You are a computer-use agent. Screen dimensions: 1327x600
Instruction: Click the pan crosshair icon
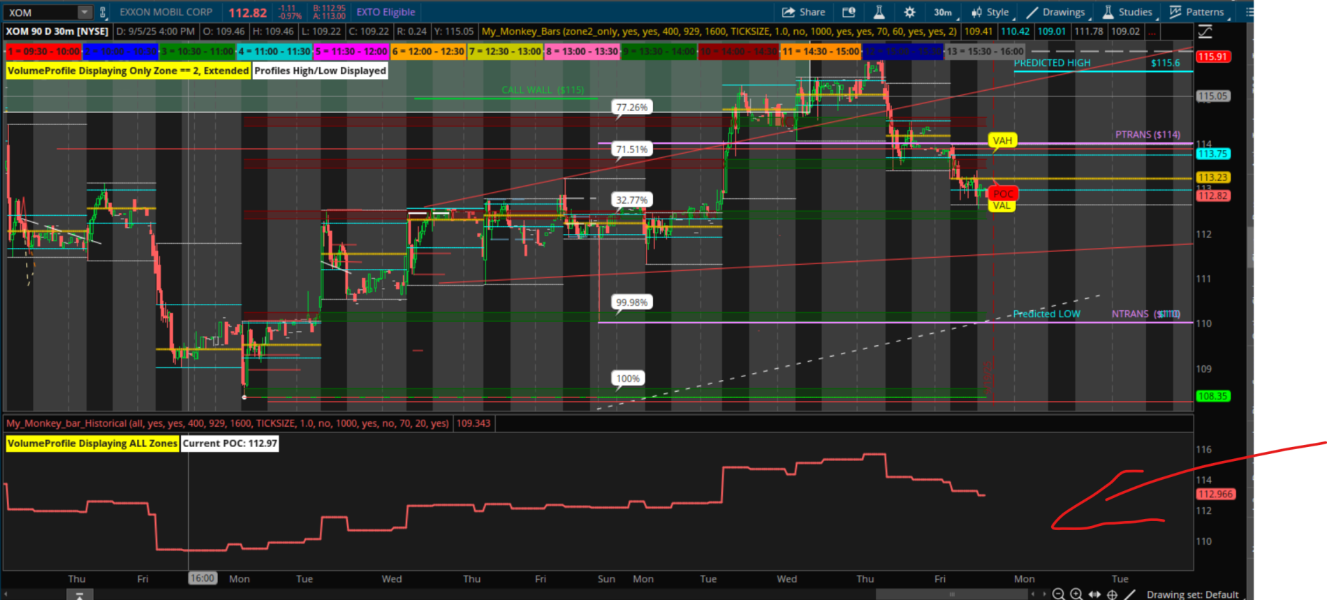tap(1112, 594)
